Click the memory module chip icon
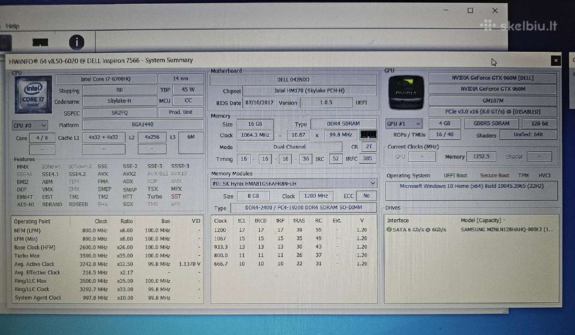This screenshot has height=335, width=575. [x=368, y=135]
